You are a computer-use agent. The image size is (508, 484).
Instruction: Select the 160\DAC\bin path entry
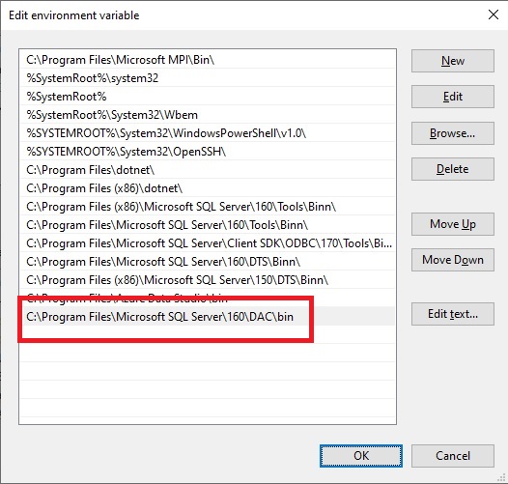208,317
